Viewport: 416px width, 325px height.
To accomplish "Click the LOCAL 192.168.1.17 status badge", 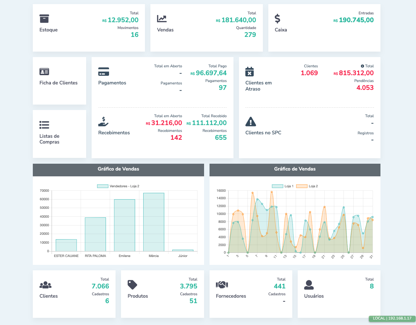I will click(x=392, y=318).
